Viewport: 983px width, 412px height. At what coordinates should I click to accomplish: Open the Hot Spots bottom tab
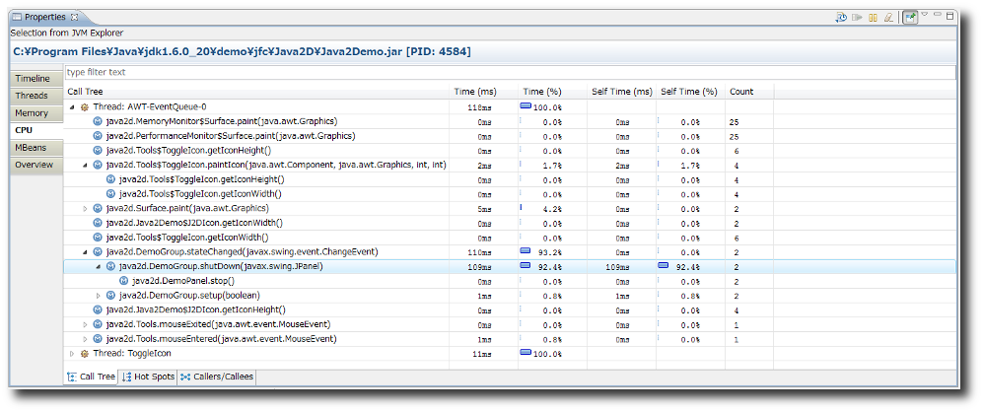click(x=148, y=377)
